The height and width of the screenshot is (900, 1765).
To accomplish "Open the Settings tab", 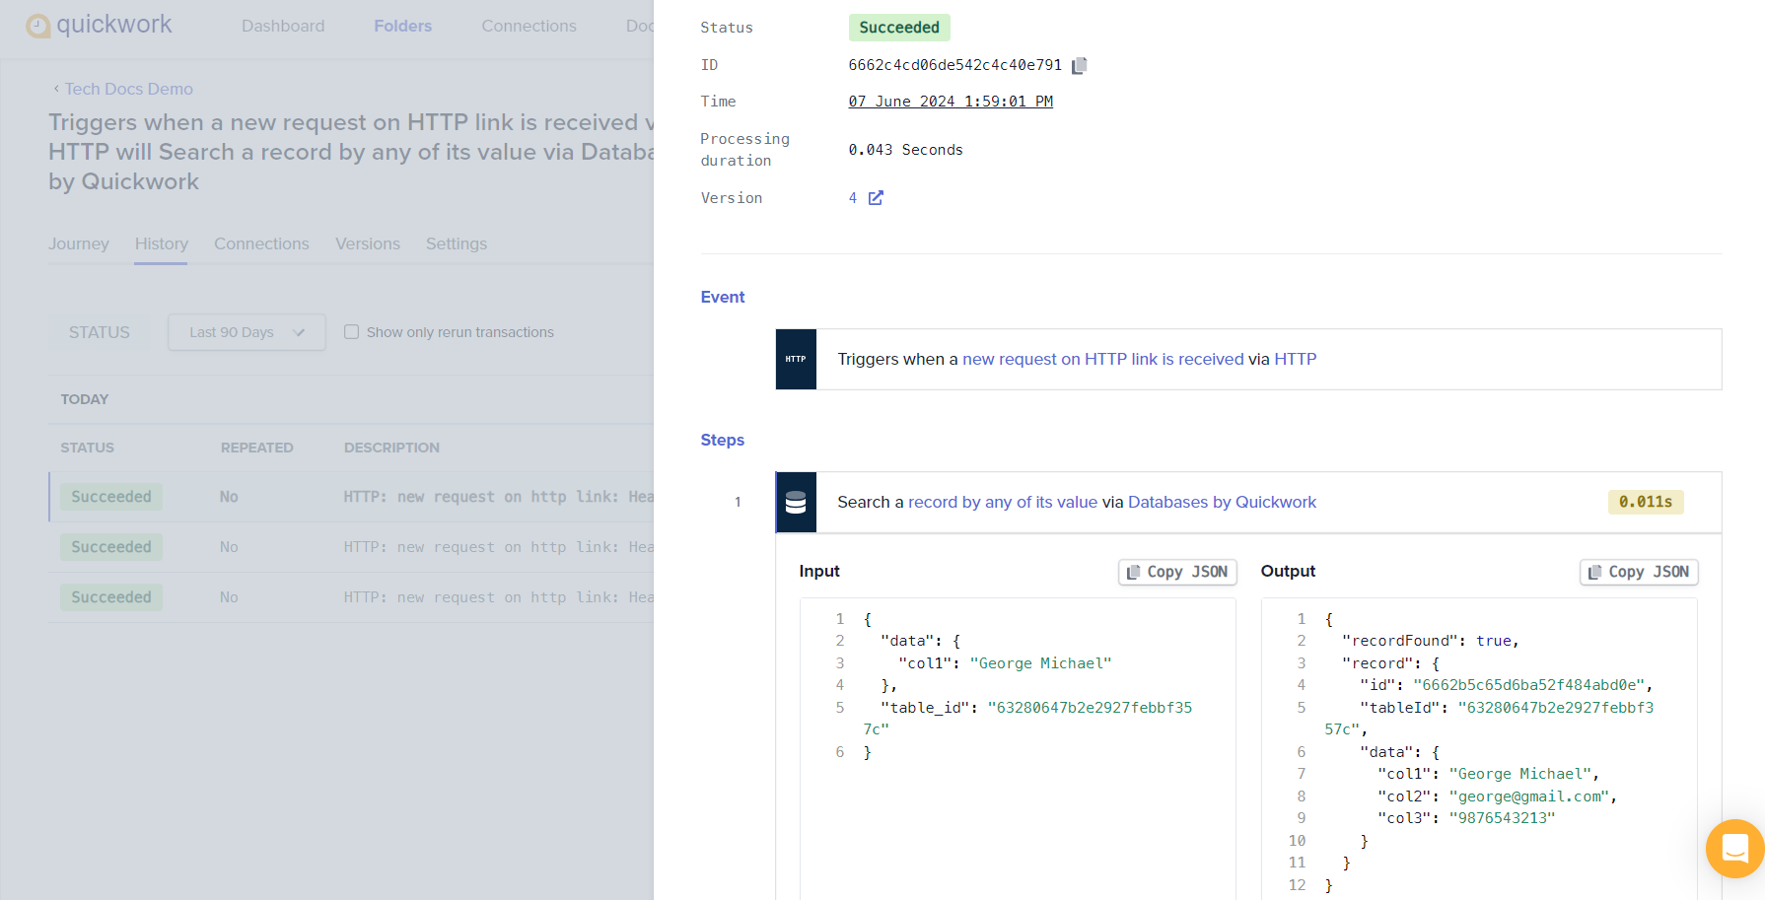I will pyautogui.click(x=457, y=243).
